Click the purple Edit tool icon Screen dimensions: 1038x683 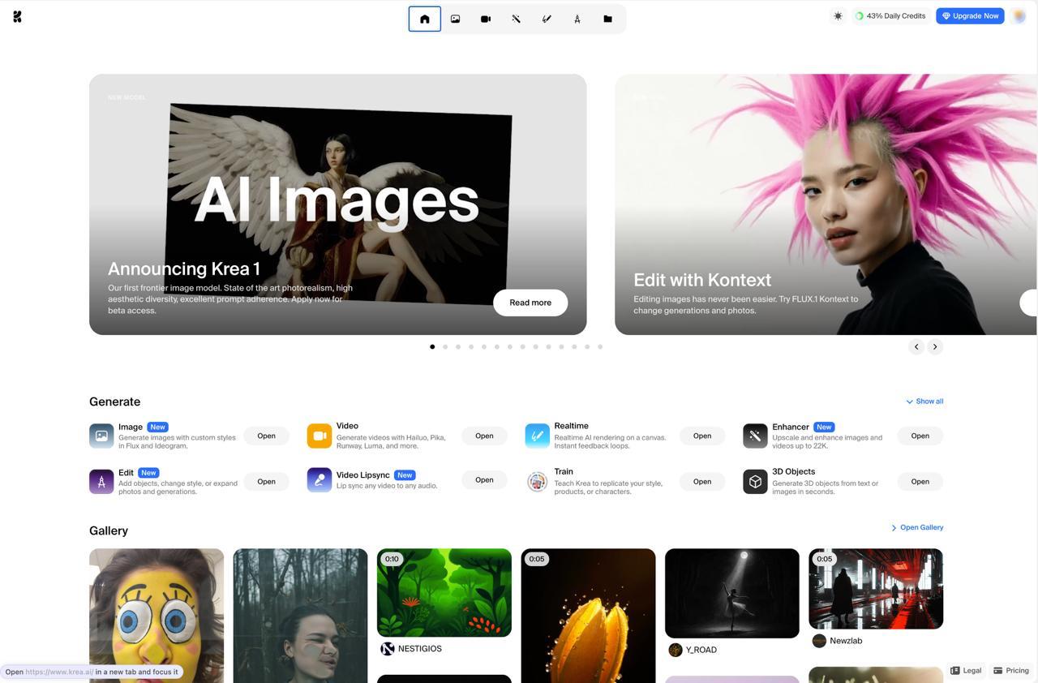[x=101, y=481]
